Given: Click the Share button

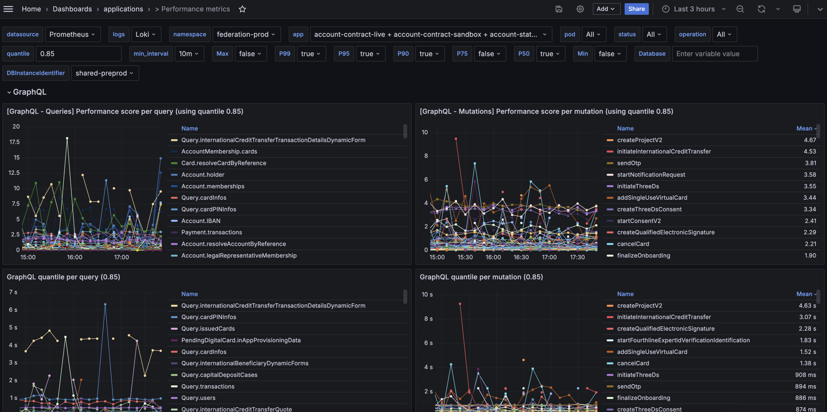Looking at the screenshot, I should click(x=636, y=9).
